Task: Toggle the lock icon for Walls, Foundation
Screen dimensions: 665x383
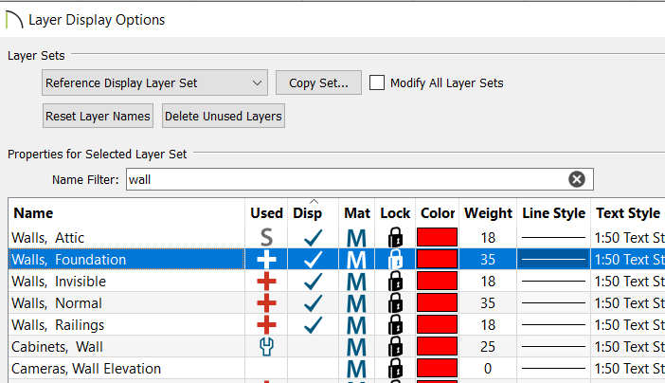Action: coord(395,259)
